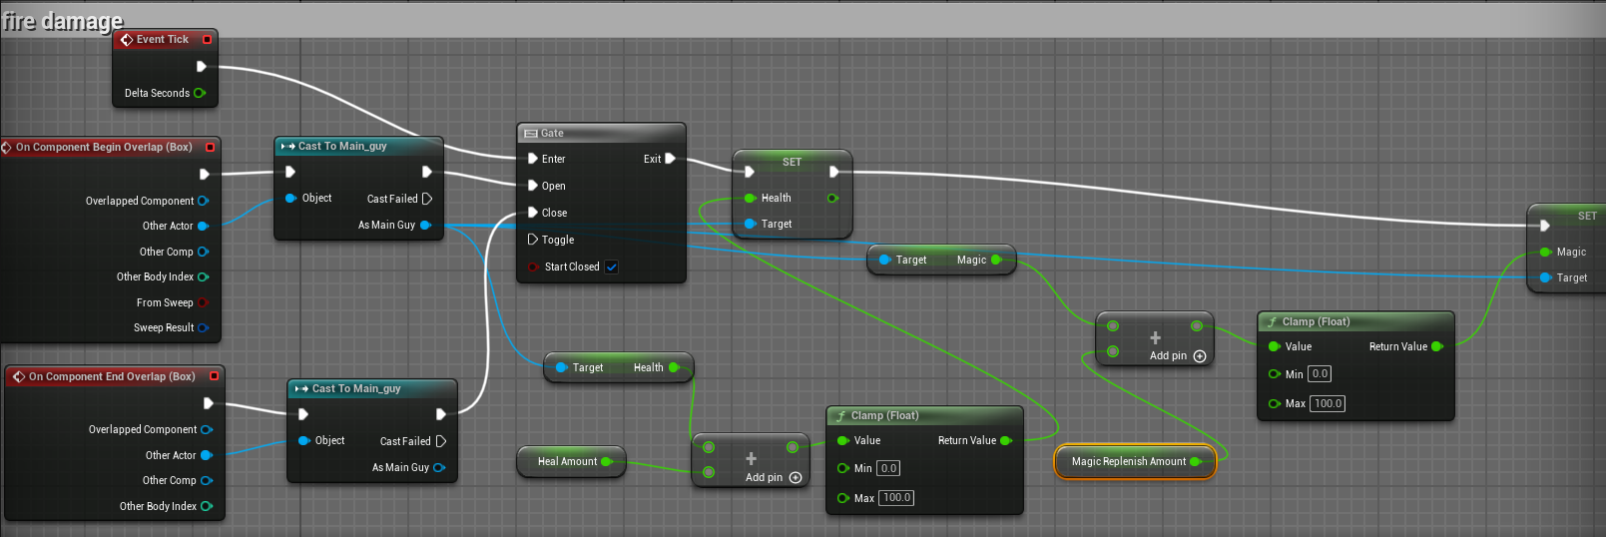Click the Event Tick node delegate box
Viewport: 1606px width, 537px height.
207,40
